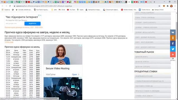Open the extensions puzzle menu
The image size is (178, 100).
[167, 6]
